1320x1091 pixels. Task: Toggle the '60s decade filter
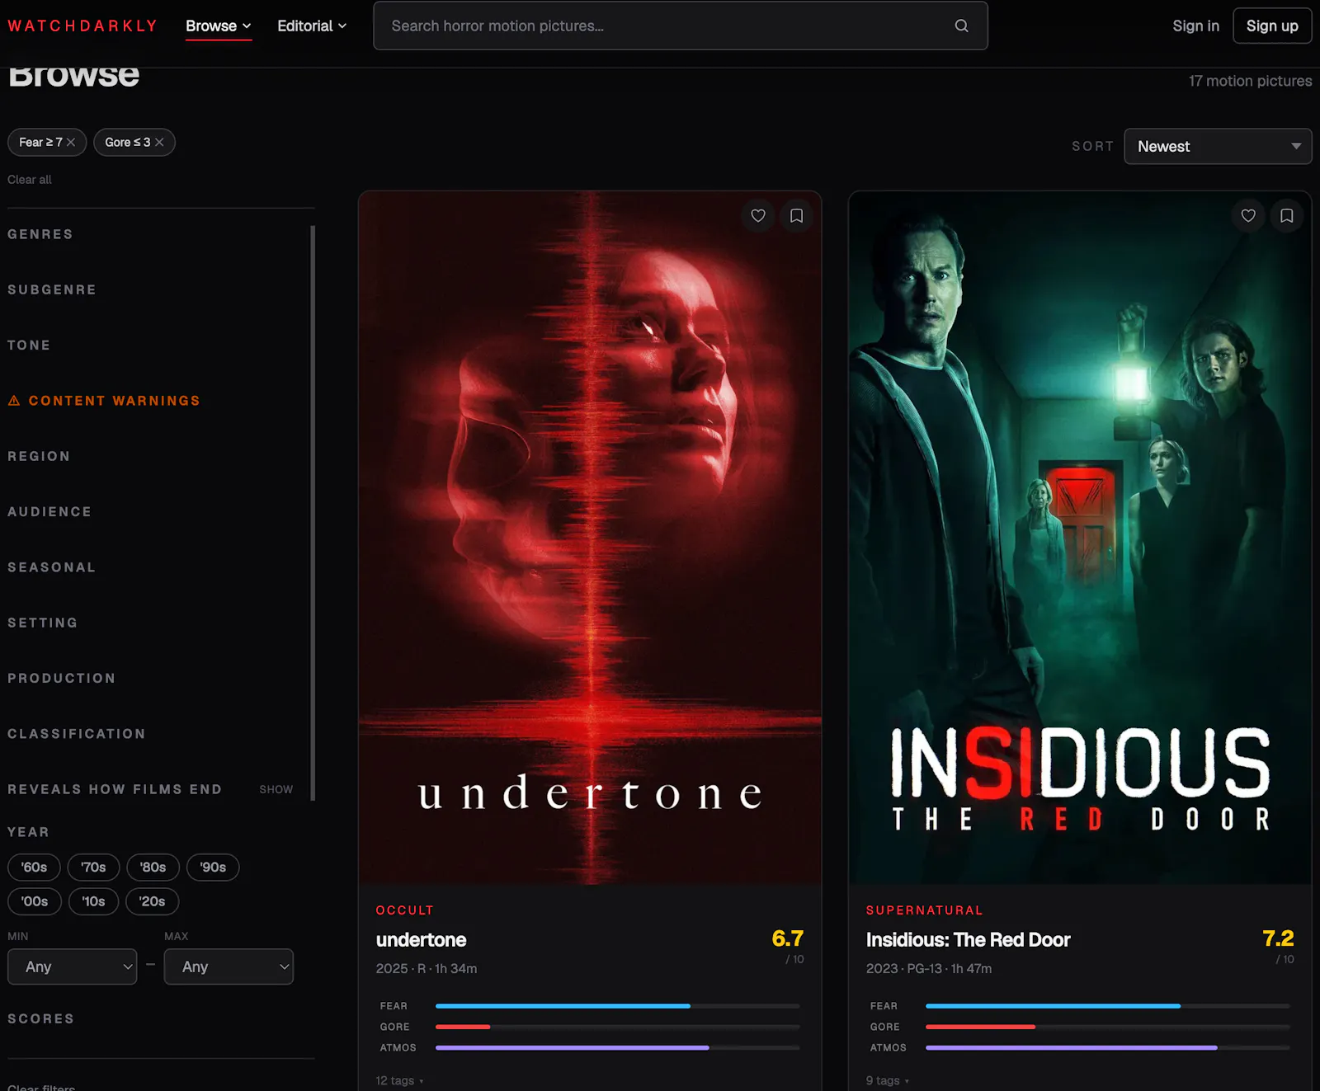coord(34,868)
